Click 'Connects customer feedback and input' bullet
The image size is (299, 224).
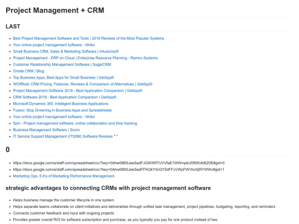click(64, 213)
